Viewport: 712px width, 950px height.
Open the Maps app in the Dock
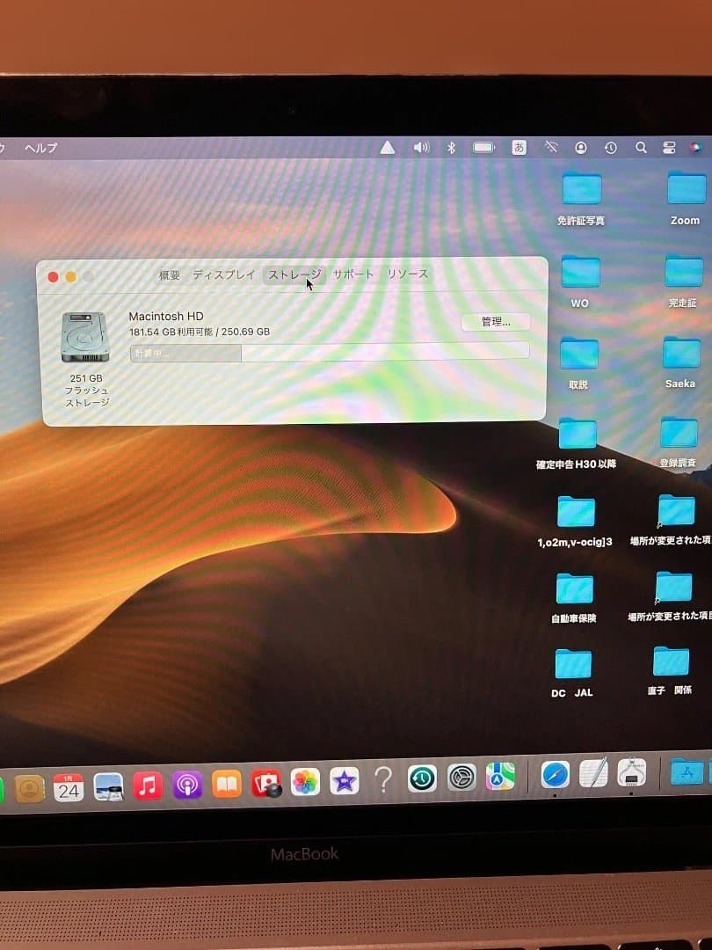498,778
